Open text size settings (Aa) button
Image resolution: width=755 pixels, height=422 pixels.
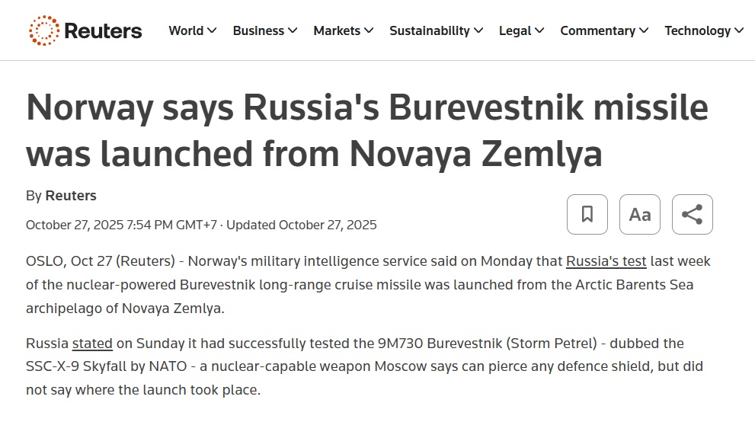point(640,214)
